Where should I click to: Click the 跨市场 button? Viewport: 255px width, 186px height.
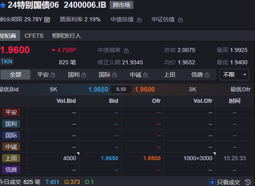(x=121, y=5)
